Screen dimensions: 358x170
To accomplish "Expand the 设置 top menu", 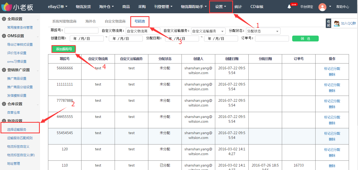I will click(221, 7).
